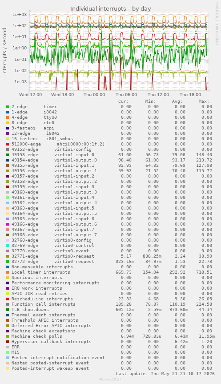Click the Wed 18:00 time axis label
Viewport: 221px width, 384px height.
click(x=62, y=95)
